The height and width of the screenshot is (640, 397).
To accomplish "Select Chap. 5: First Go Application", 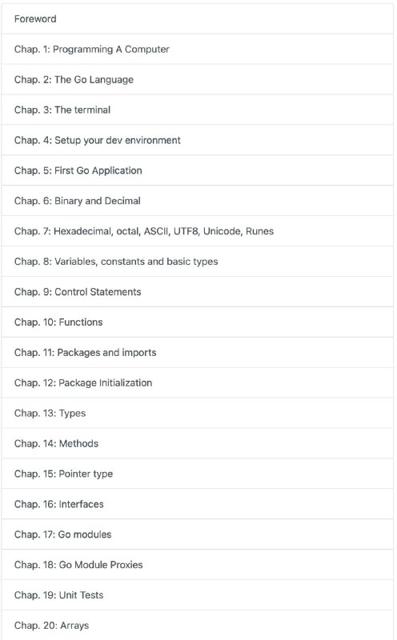I will (197, 170).
